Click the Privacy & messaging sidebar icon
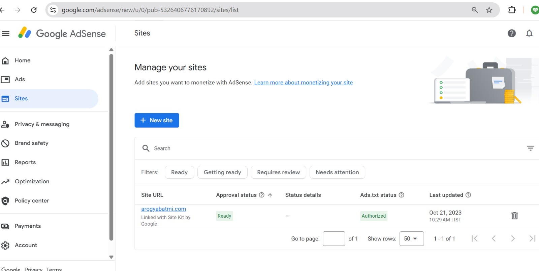Image resolution: width=539 pixels, height=271 pixels. point(5,124)
